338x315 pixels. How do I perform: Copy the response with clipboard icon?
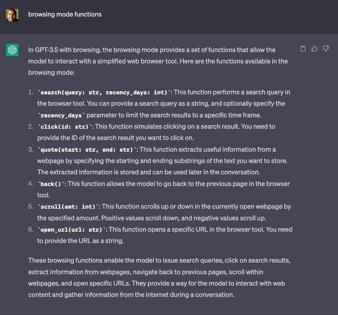pos(303,49)
